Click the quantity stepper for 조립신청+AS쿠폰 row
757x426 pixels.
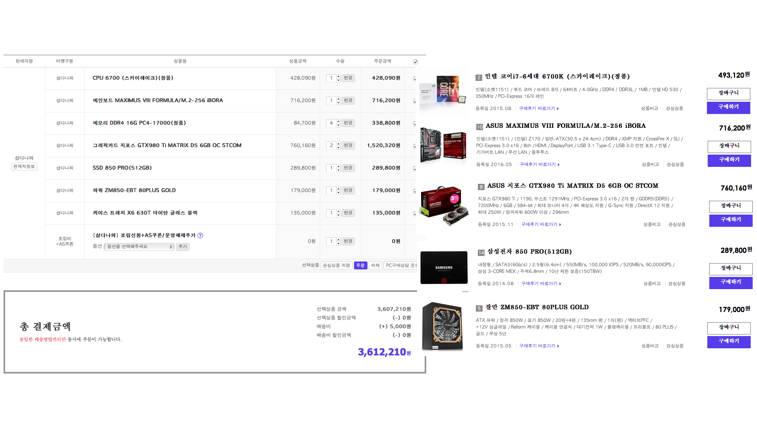(x=338, y=241)
